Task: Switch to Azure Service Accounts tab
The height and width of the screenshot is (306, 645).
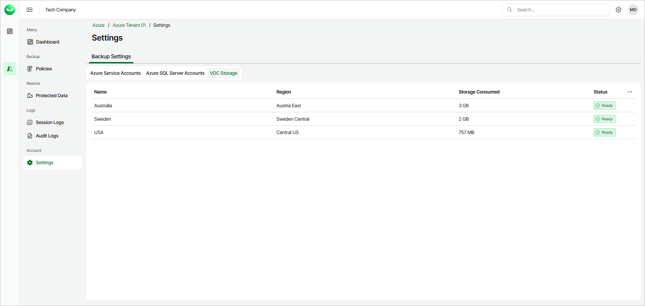Action: [115, 73]
